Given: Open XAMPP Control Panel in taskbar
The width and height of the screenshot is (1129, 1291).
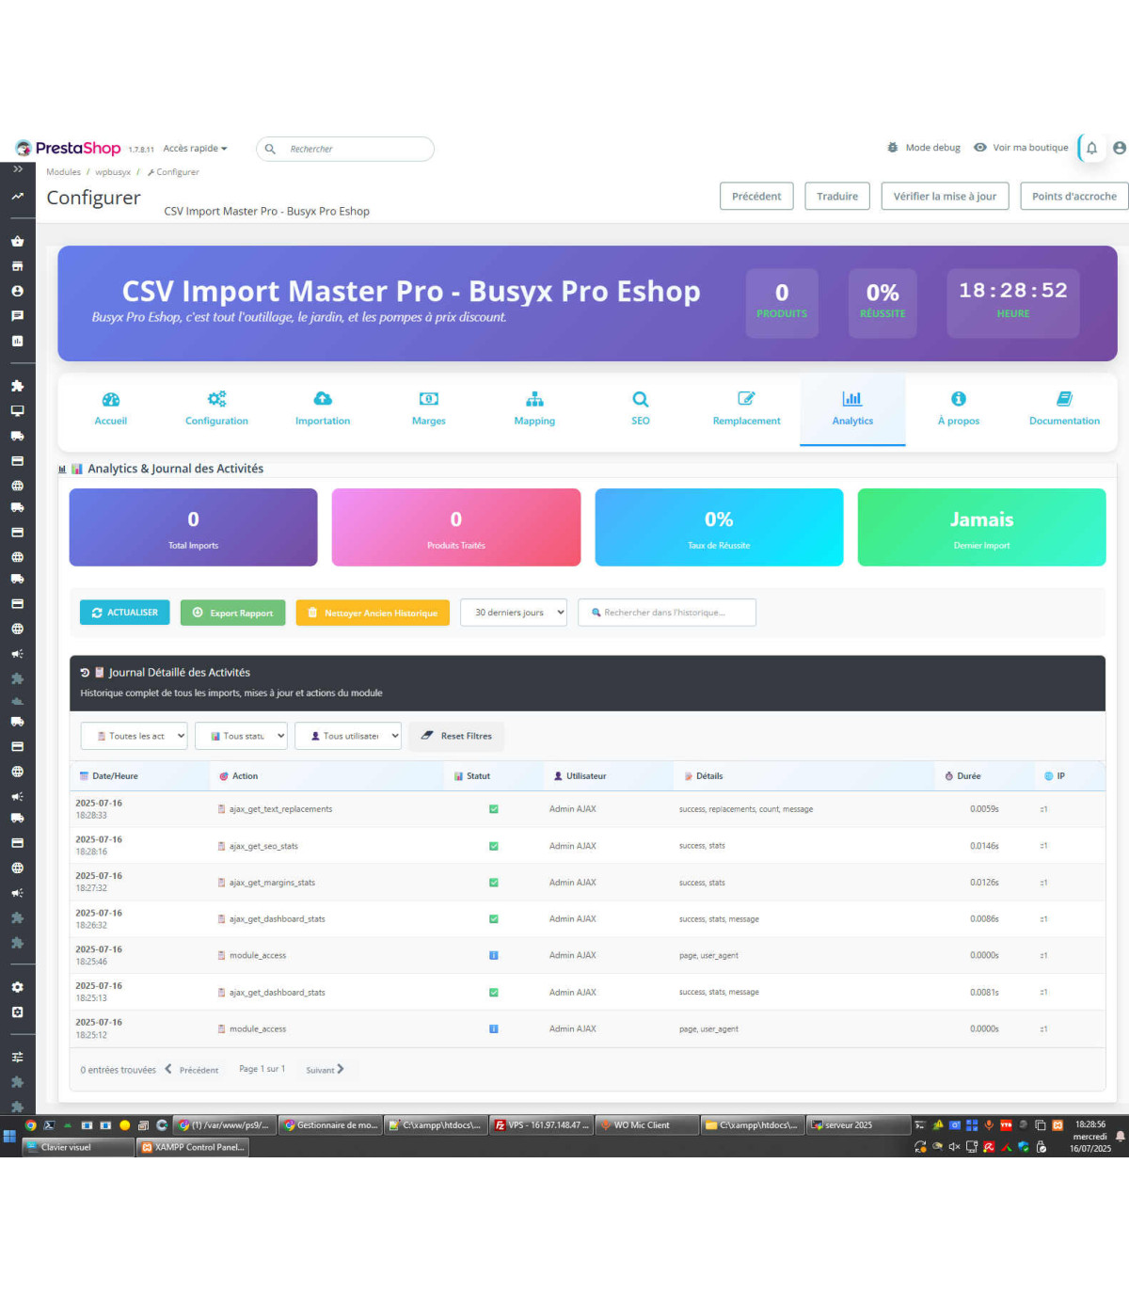Looking at the screenshot, I should pyautogui.click(x=193, y=1147).
